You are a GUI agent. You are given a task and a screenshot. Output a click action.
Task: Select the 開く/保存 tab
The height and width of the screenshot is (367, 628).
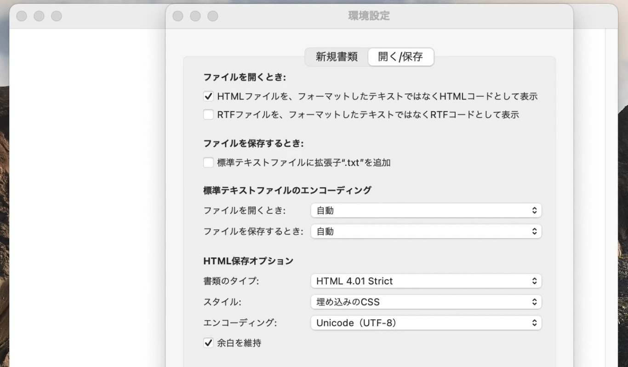(400, 57)
